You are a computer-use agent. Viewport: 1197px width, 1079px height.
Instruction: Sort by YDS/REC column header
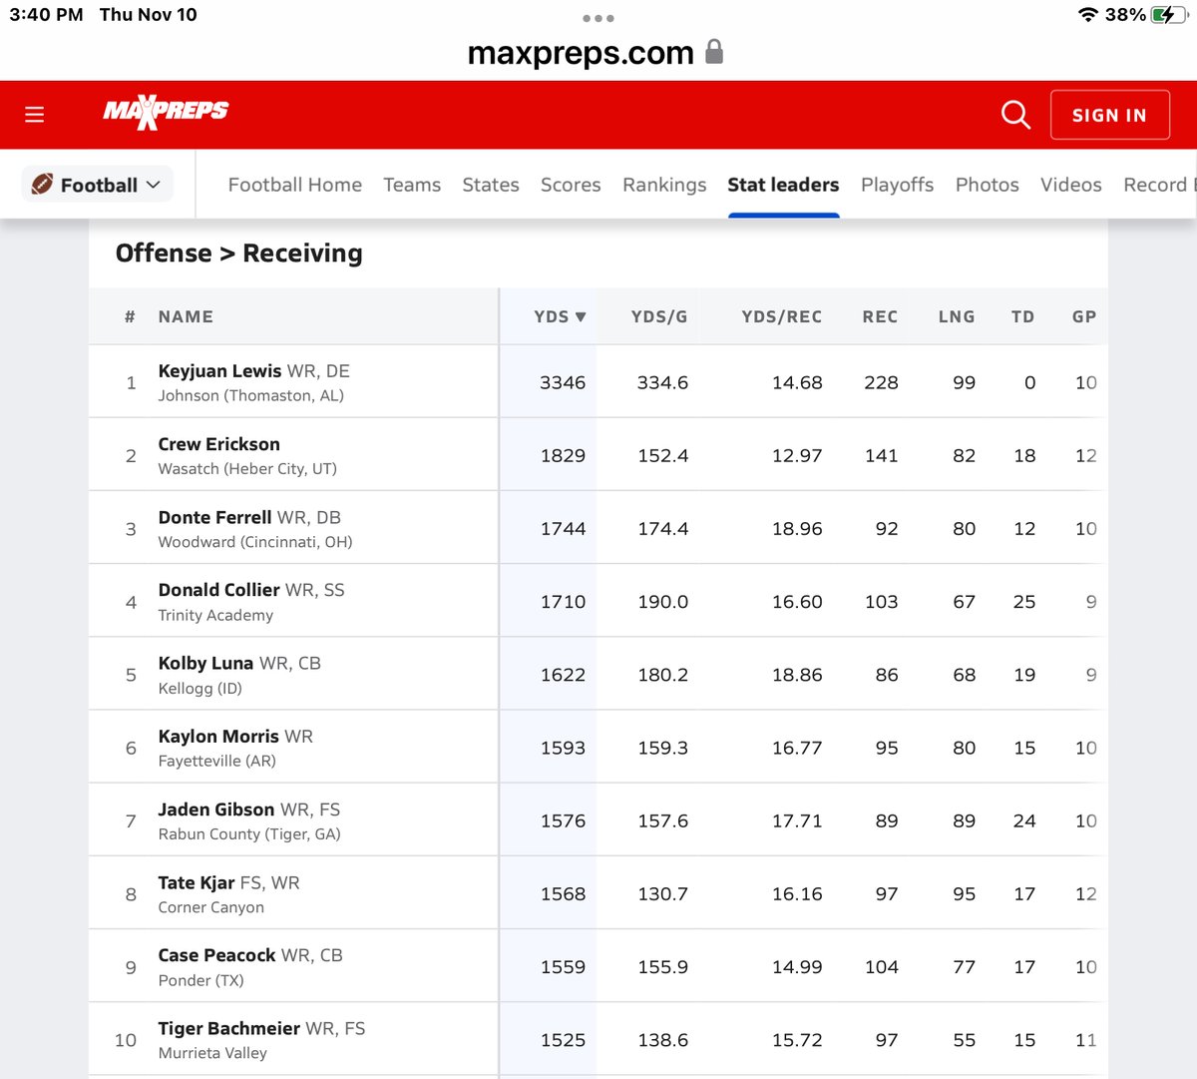pyautogui.click(x=782, y=316)
